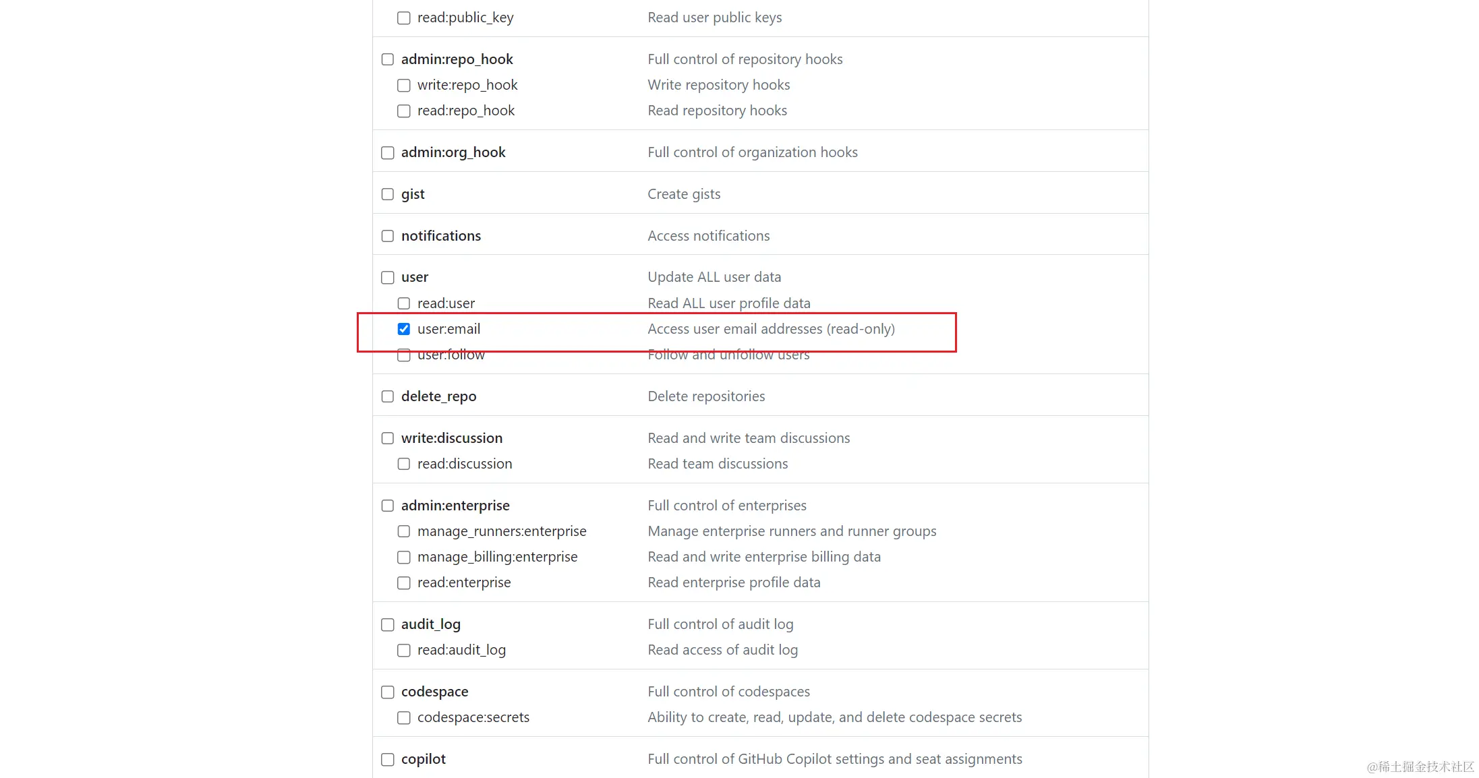Screen dimensions: 1479x778
Task: Check the admin:repo_hook scope
Action: pos(388,59)
